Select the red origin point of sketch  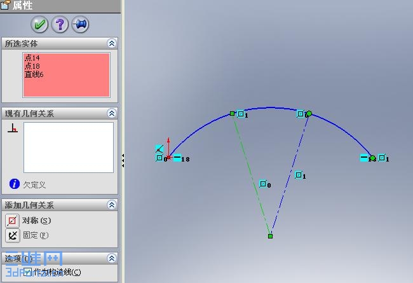point(168,158)
